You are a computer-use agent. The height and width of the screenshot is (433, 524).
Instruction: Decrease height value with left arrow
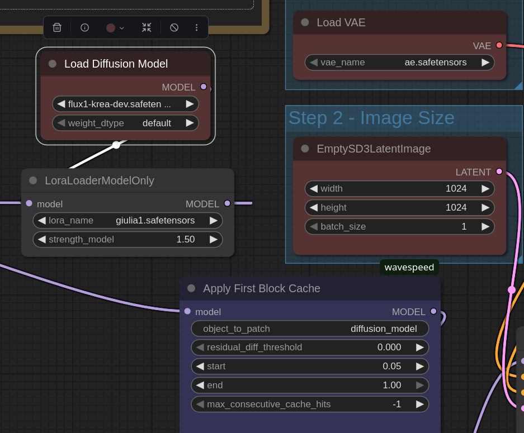tap(314, 208)
